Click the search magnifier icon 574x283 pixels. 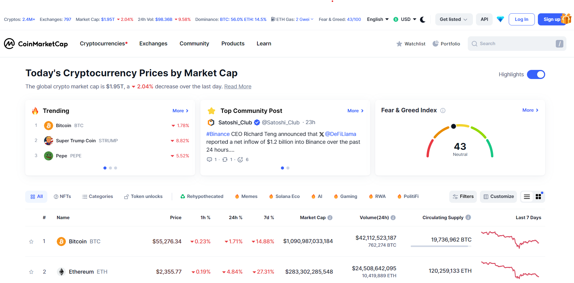474,44
